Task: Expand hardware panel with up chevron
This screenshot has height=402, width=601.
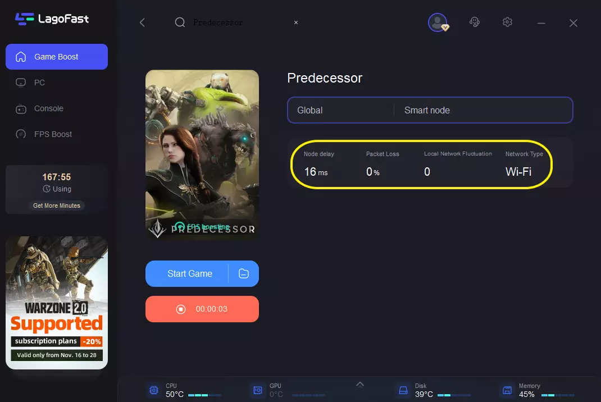Action: (x=360, y=385)
